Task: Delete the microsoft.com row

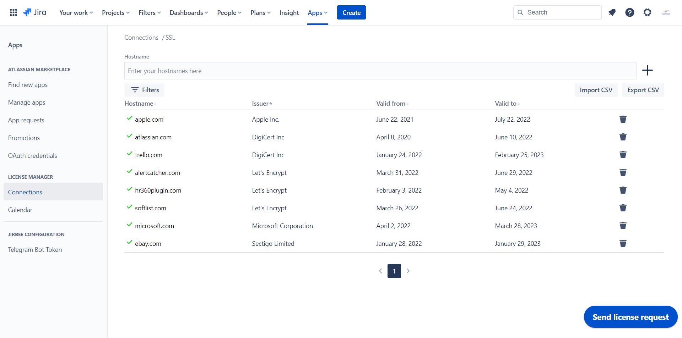Action: coord(623,226)
